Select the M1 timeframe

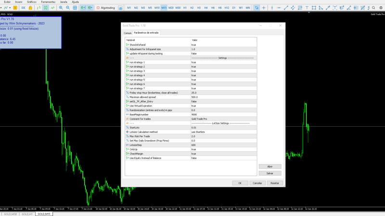(129, 8)
